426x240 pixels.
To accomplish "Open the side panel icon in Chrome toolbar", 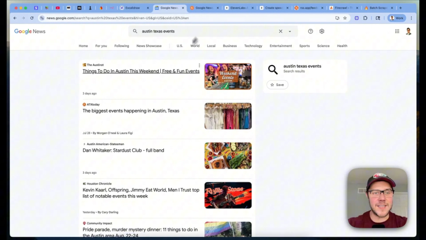I will tap(378, 18).
